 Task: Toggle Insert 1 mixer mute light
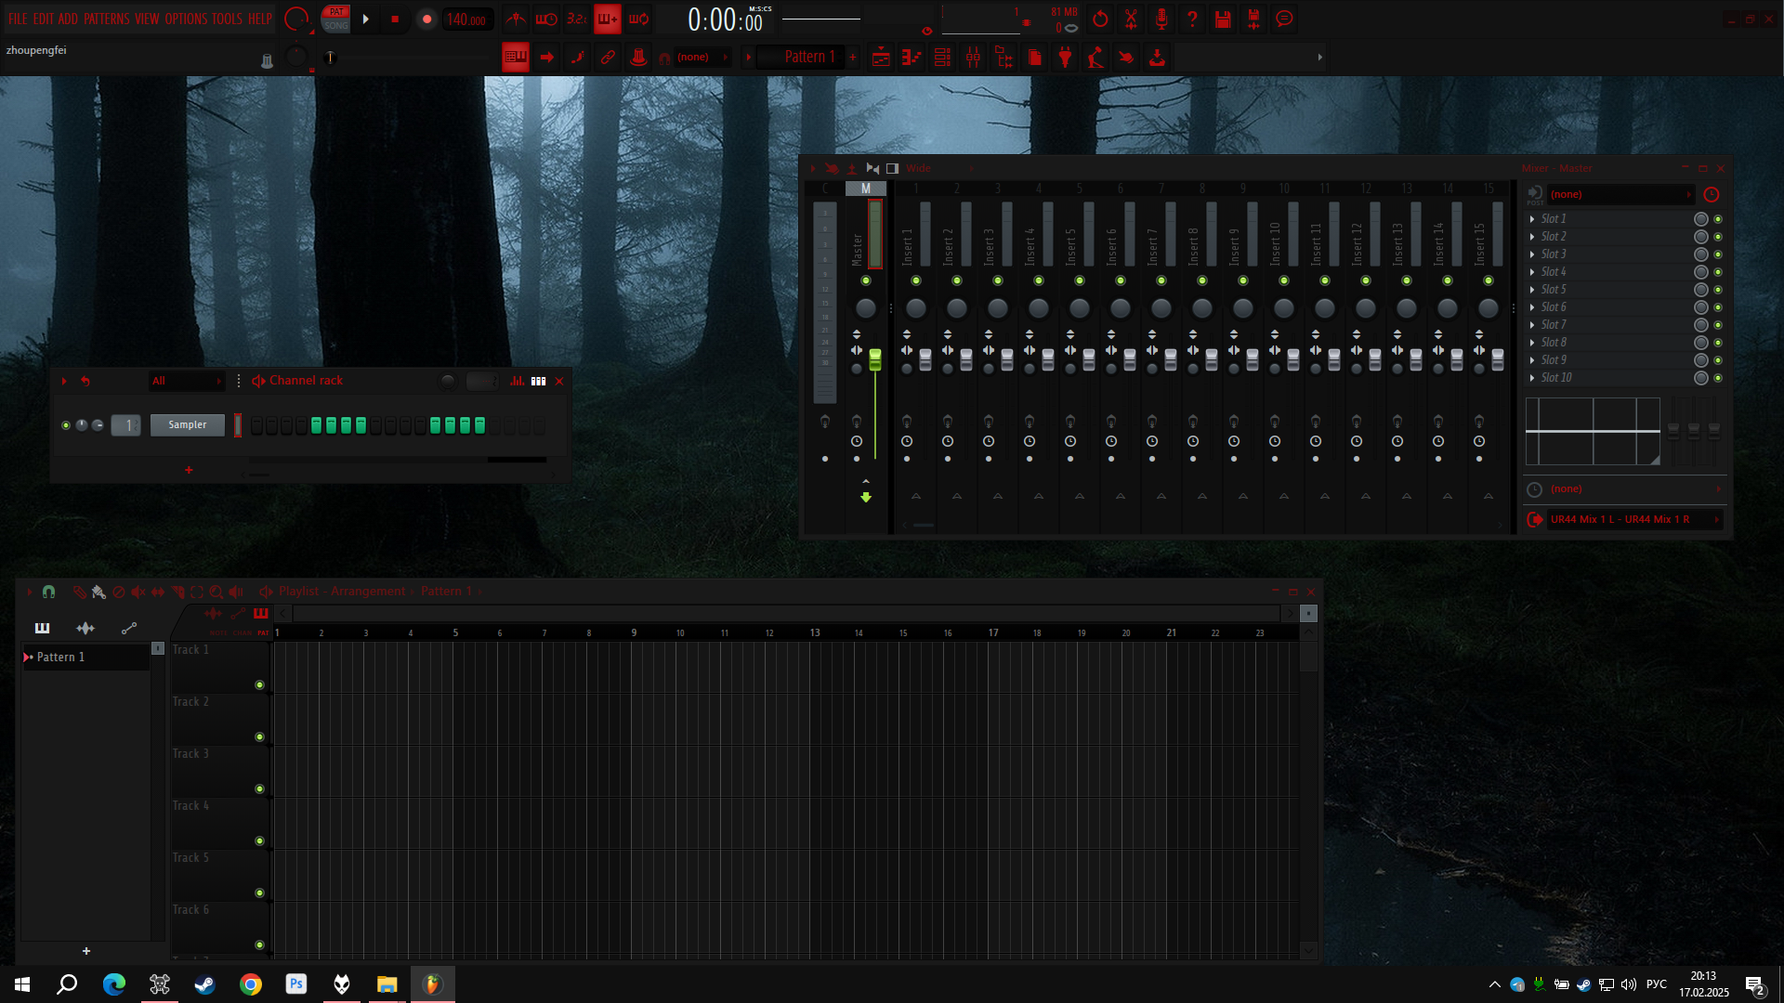(916, 280)
